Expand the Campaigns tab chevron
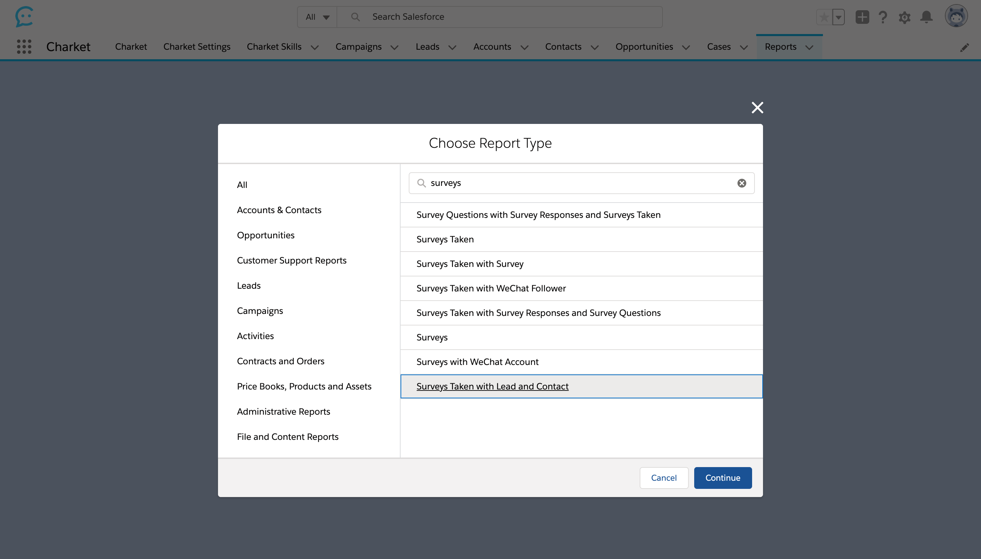Image resolution: width=981 pixels, height=559 pixels. click(394, 47)
